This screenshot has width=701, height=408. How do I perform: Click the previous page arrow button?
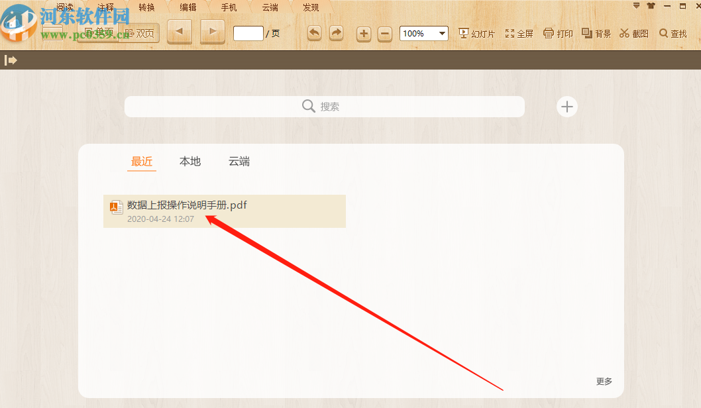pyautogui.click(x=179, y=30)
